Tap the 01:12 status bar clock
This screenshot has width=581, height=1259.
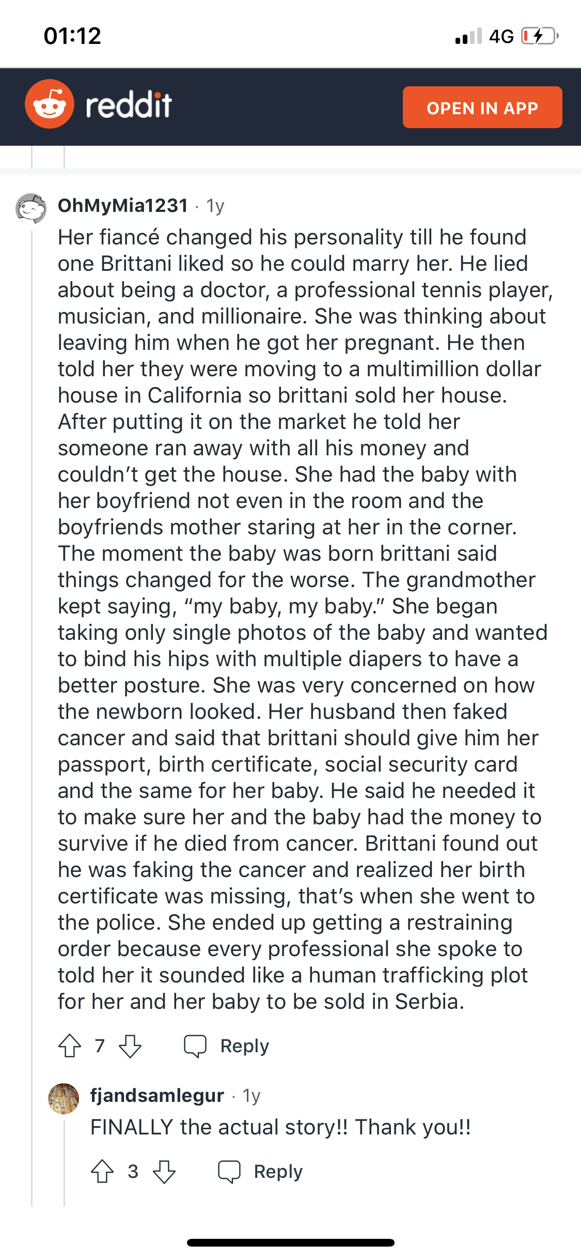72,36
